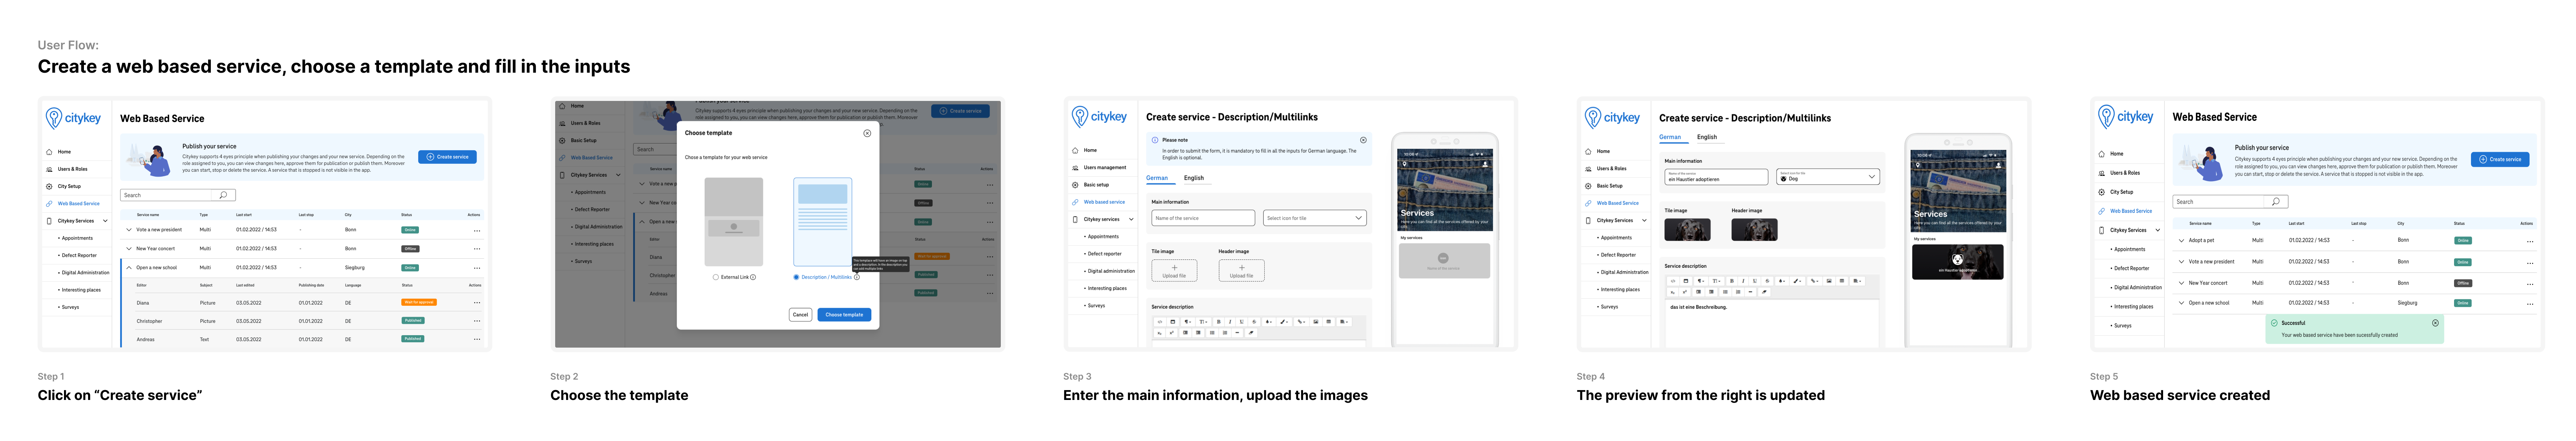Click the Cancel button in template dialog

pyautogui.click(x=800, y=314)
